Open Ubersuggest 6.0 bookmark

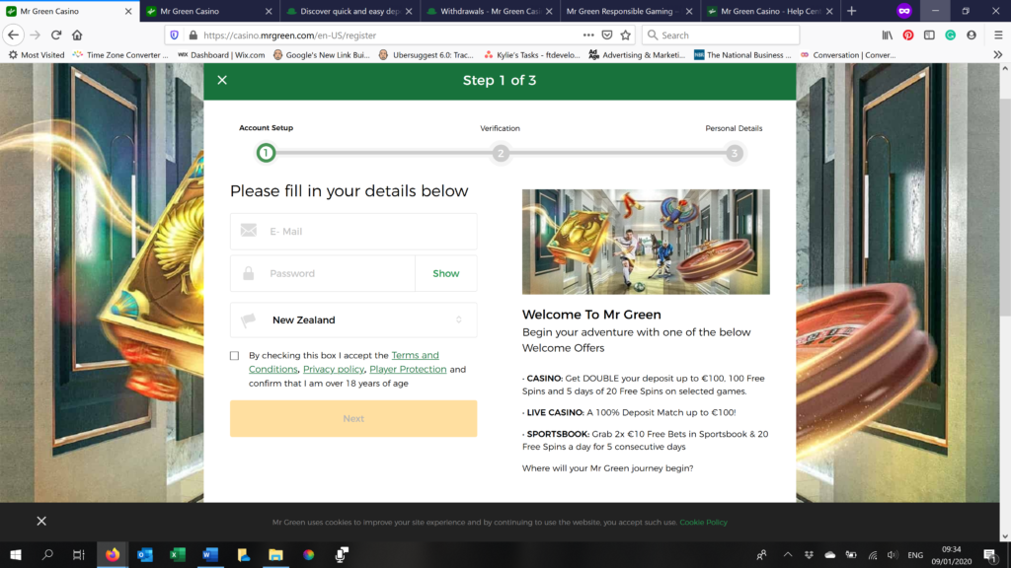[427, 55]
